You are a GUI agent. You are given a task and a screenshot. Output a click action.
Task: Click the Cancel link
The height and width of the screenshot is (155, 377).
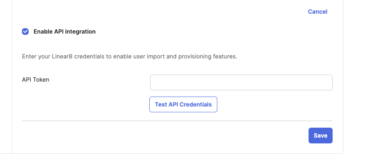coord(317,12)
